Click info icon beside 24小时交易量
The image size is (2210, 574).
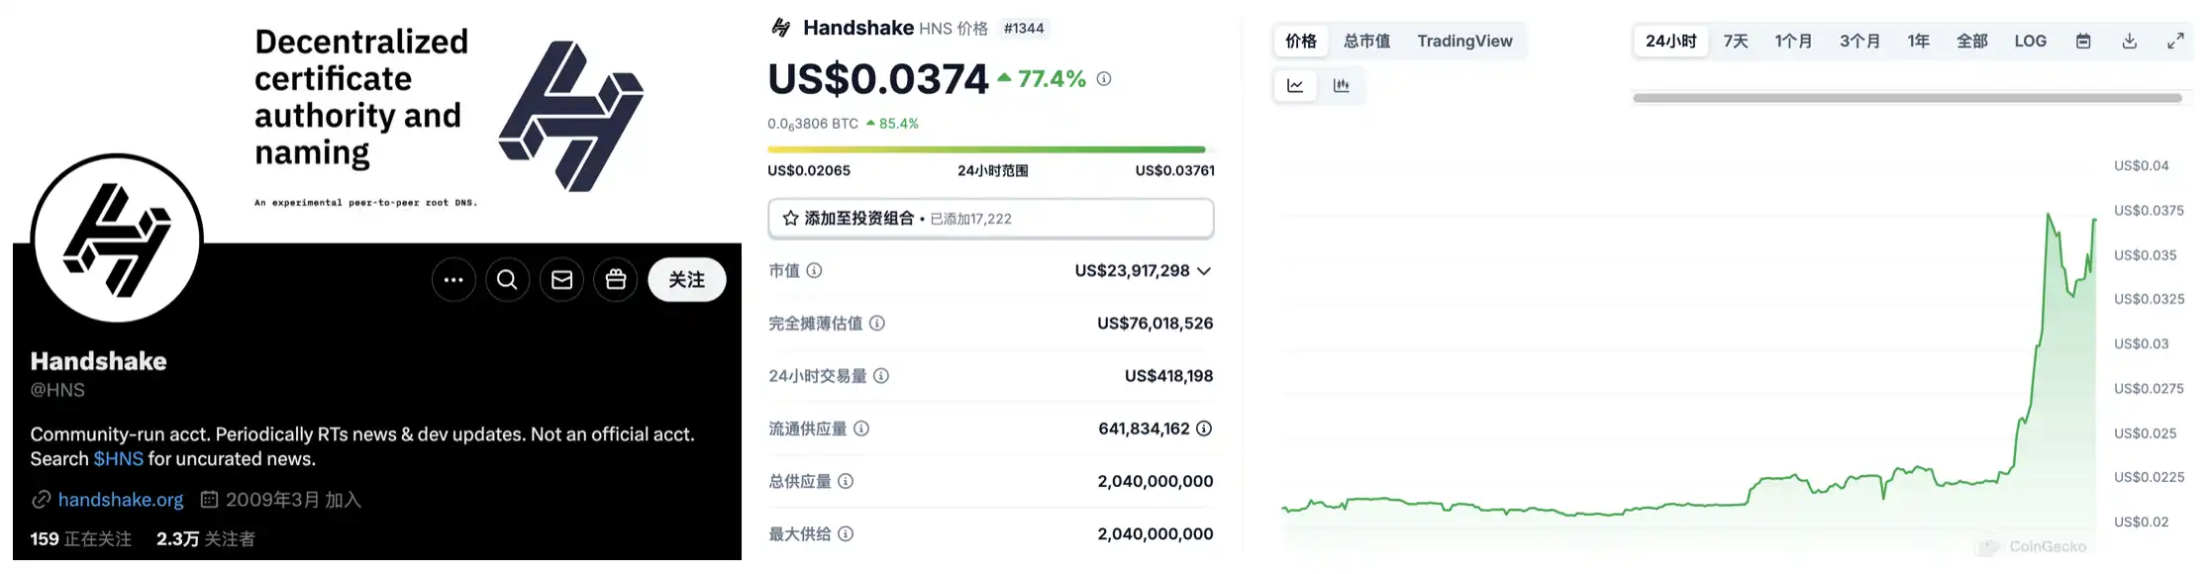[x=881, y=376]
